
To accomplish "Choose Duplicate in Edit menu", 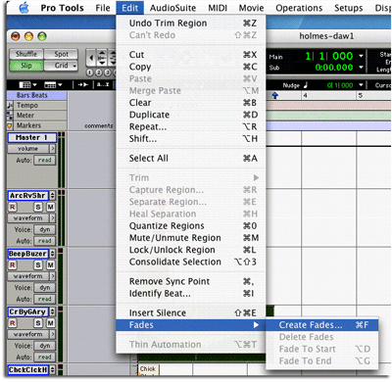I will click(x=191, y=115).
